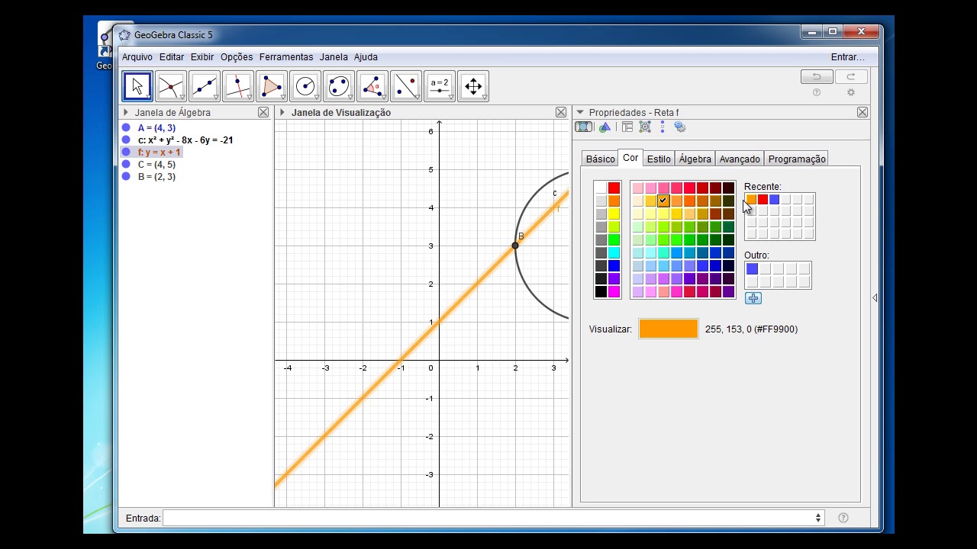Switch to the Avançado tab
This screenshot has height=549, width=977.
pos(740,159)
